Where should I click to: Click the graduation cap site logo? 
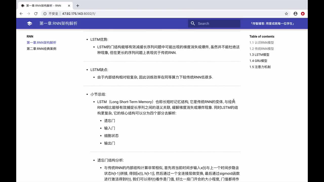pyautogui.click(x=29, y=24)
